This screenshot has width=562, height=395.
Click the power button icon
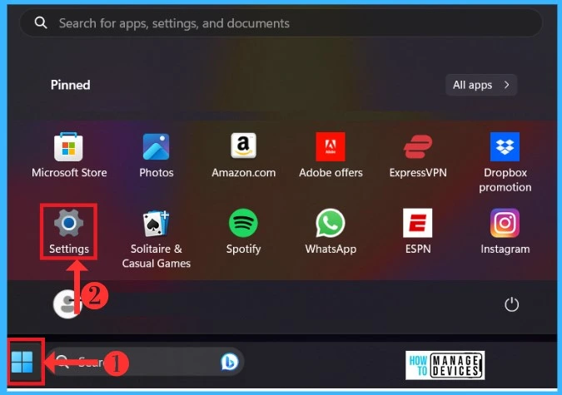point(511,304)
